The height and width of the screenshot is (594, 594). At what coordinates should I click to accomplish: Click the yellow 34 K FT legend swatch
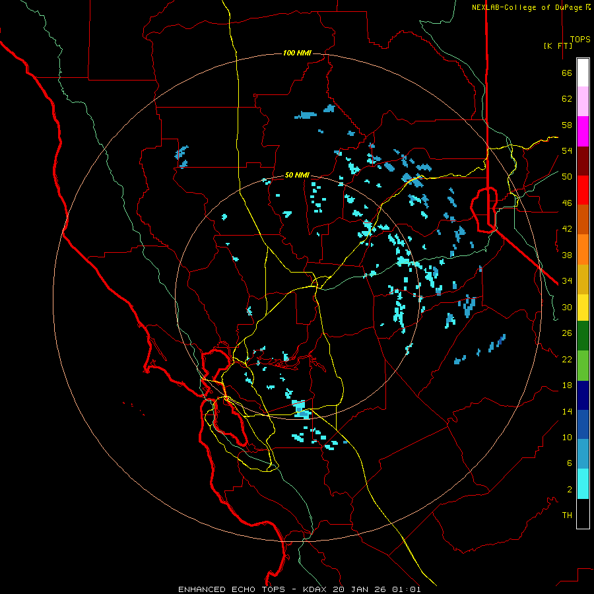583,308
